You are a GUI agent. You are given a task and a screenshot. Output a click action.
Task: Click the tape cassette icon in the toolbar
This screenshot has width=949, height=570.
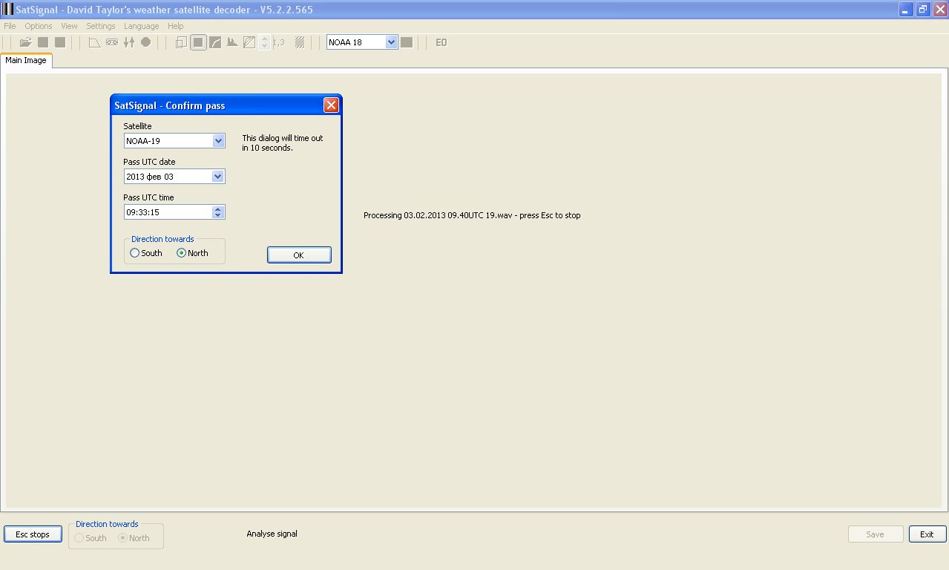pos(112,42)
